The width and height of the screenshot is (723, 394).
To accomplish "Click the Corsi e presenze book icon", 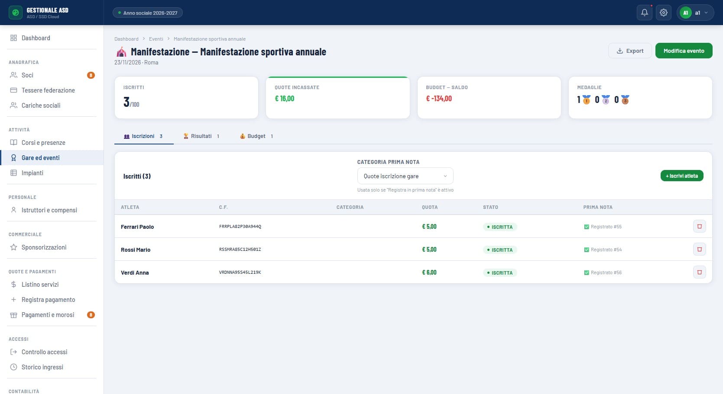I will pyautogui.click(x=13, y=143).
